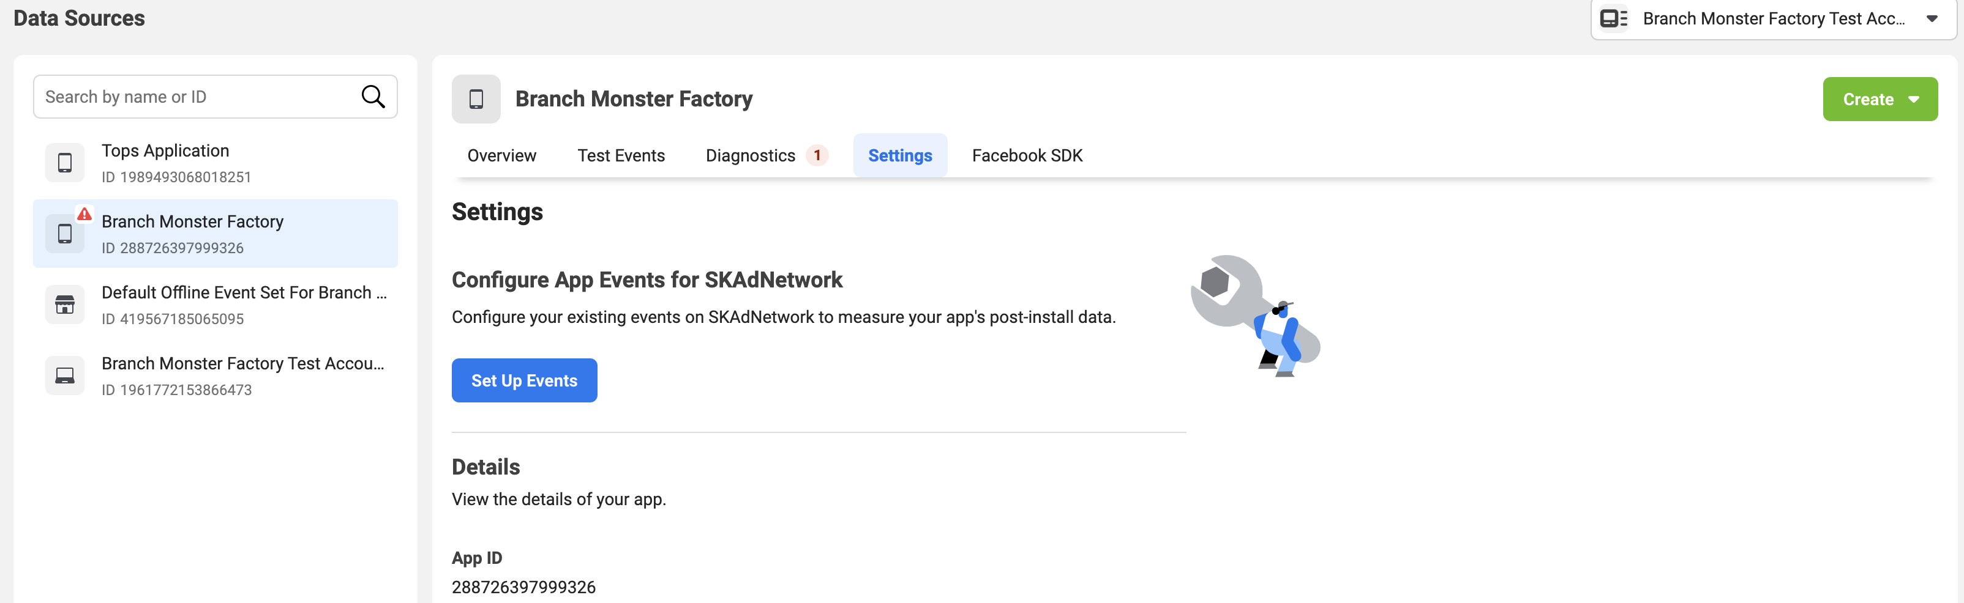This screenshot has height=603, width=1964.
Task: Click the business account icon at top right
Action: click(1613, 18)
